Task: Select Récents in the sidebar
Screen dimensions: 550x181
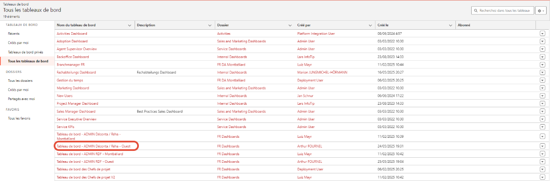Action: pos(14,33)
